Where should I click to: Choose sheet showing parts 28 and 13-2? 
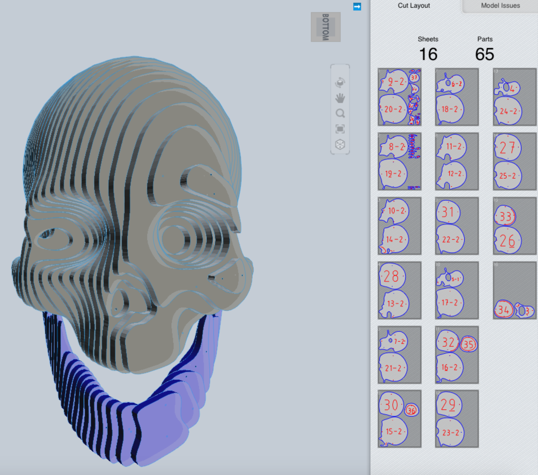[x=399, y=290]
